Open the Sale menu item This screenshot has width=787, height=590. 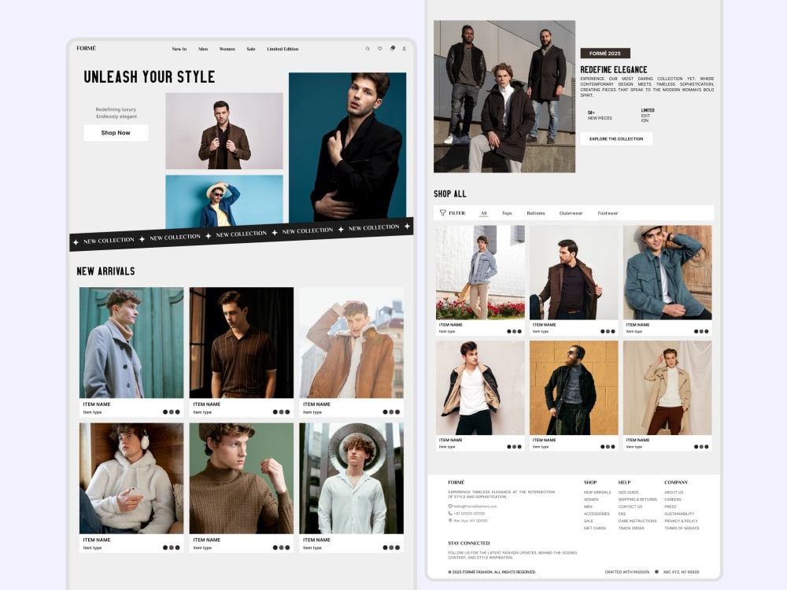pyautogui.click(x=251, y=49)
